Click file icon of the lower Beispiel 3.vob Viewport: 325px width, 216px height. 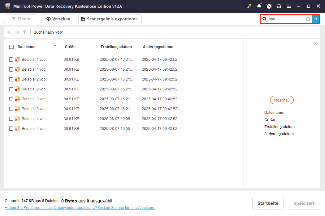17,109
